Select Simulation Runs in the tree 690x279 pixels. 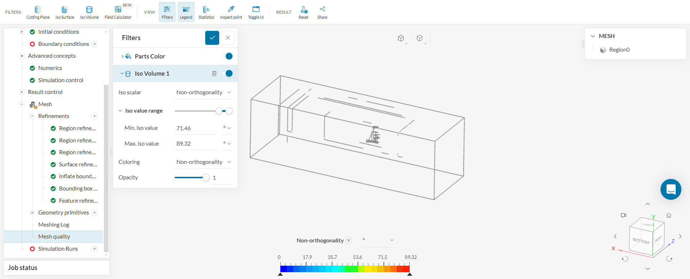[58, 249]
